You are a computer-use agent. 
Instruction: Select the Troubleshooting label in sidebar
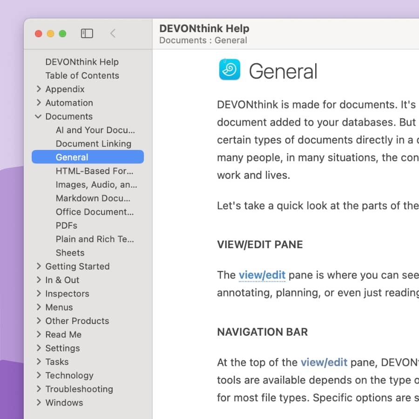(79, 389)
